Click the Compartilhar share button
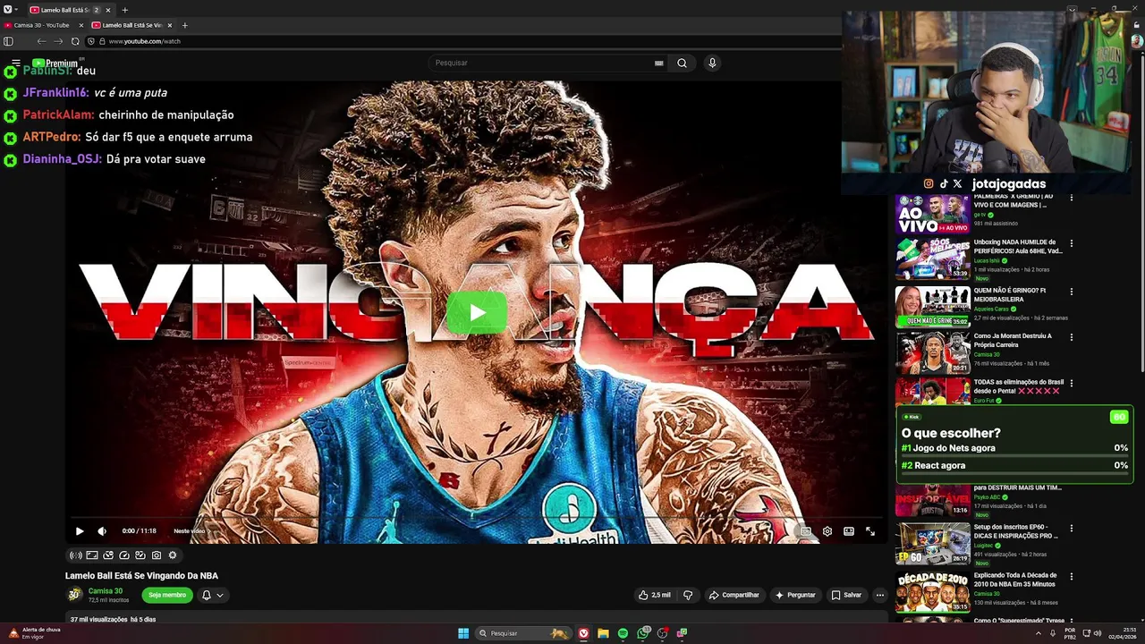Image resolution: width=1145 pixels, height=644 pixels. click(734, 595)
